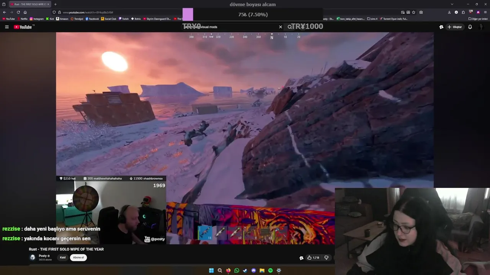The width and height of the screenshot is (490, 275).
Task: Open the Netflix bookmark
Action: tap(22, 19)
